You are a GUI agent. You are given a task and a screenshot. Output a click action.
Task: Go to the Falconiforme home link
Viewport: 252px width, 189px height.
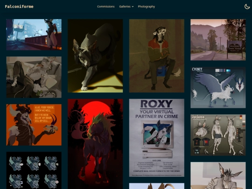[19, 7]
